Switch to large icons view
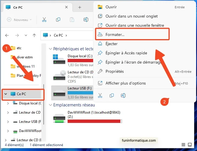 (x=190, y=145)
